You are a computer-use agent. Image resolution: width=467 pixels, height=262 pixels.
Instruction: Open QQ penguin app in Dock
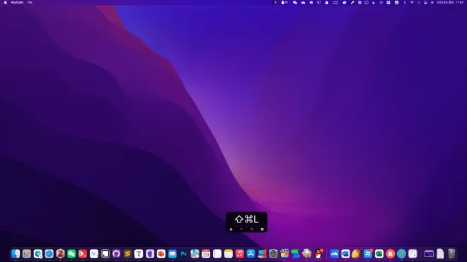[318, 254]
